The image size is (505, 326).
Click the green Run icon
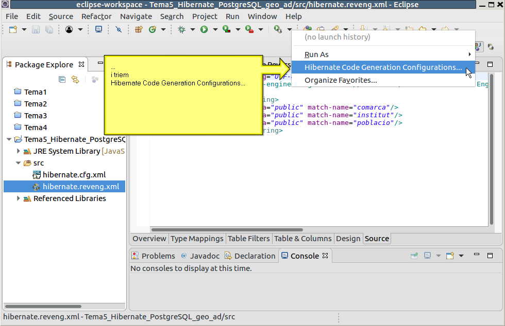click(204, 30)
